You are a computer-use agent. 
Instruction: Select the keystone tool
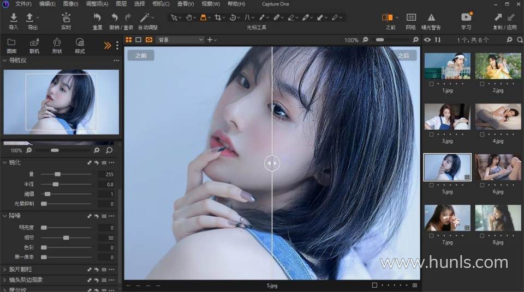pyautogui.click(x=248, y=17)
